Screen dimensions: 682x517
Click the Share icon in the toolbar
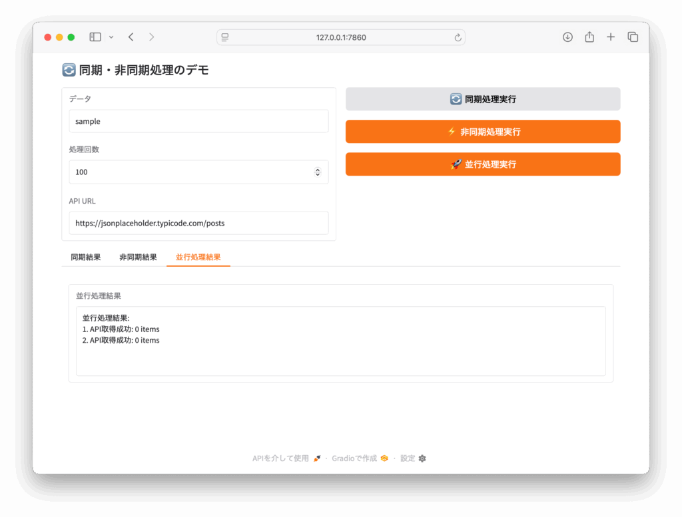[x=589, y=37]
